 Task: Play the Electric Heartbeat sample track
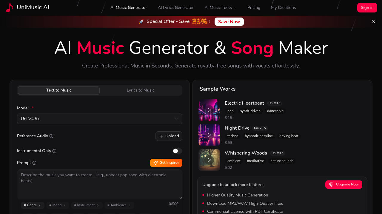pos(209,110)
